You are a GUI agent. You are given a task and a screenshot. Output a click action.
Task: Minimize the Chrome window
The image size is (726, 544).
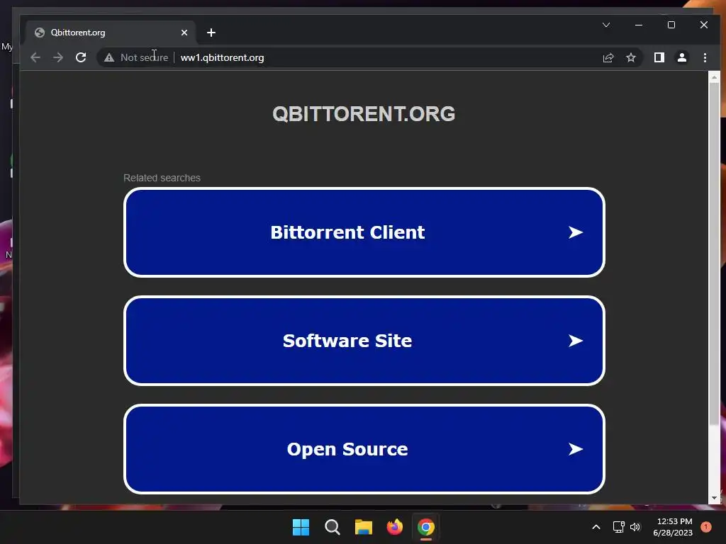pyautogui.click(x=639, y=25)
